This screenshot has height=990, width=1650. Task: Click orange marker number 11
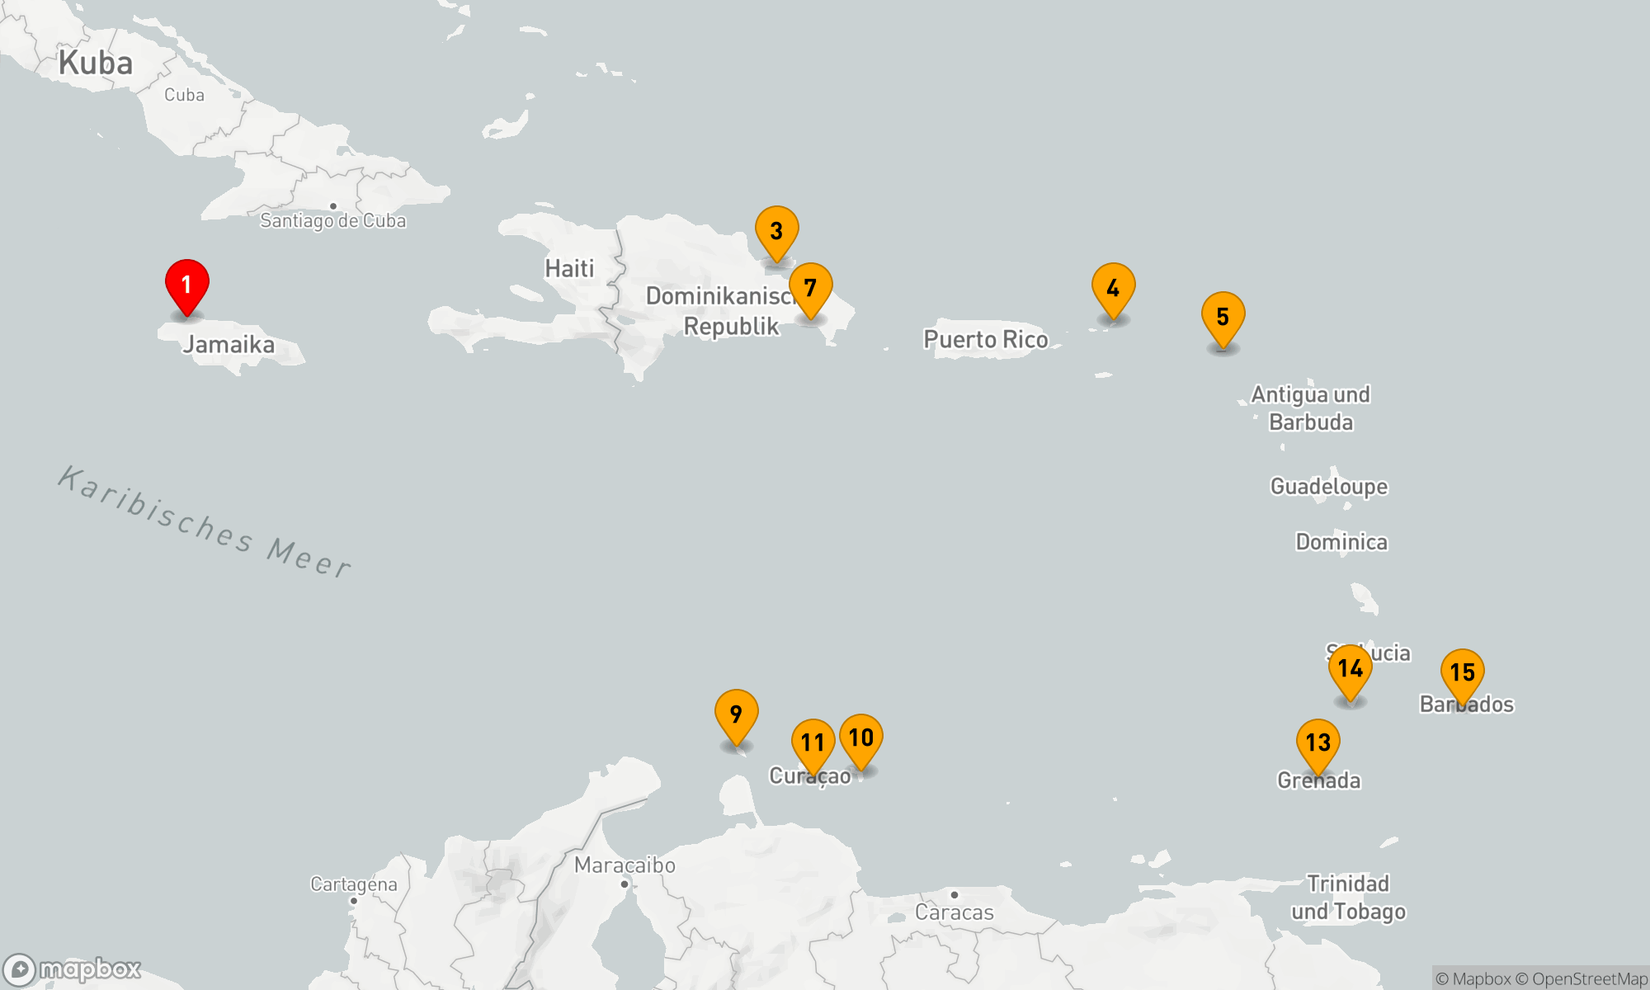tap(813, 742)
